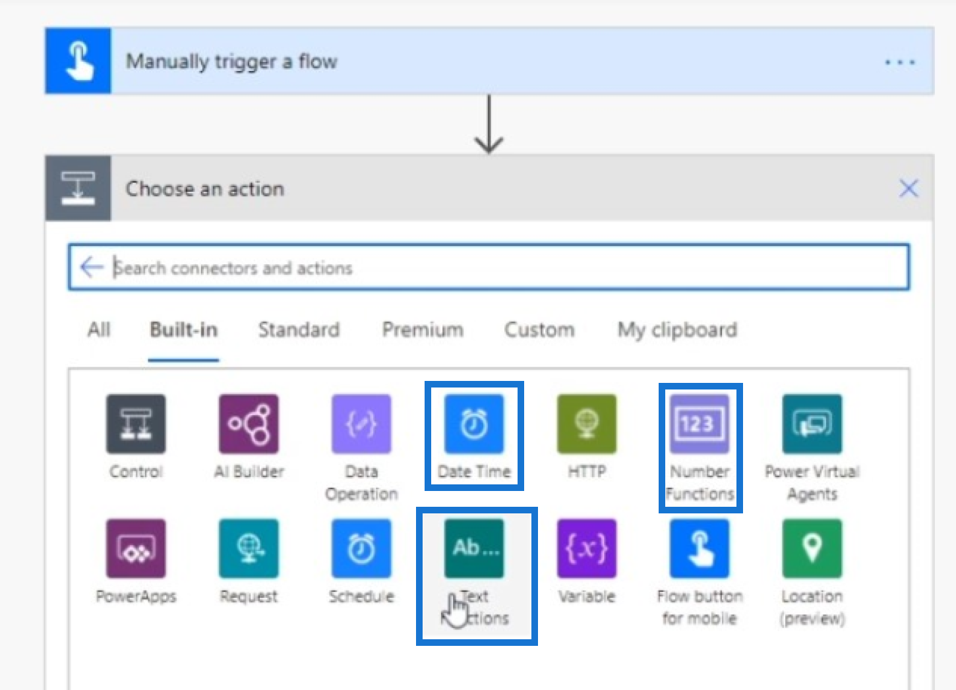Image resolution: width=956 pixels, height=690 pixels.
Task: Click the Manually trigger a flow icon
Action: (78, 61)
